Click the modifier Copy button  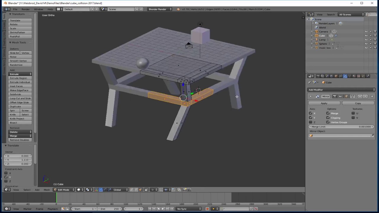tap(358, 103)
